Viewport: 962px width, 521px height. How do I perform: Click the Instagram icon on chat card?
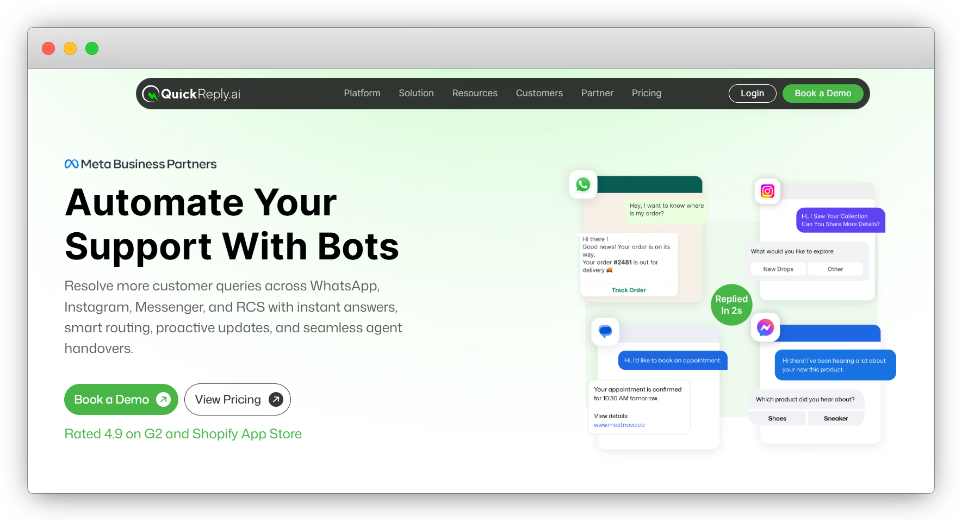pyautogui.click(x=767, y=191)
